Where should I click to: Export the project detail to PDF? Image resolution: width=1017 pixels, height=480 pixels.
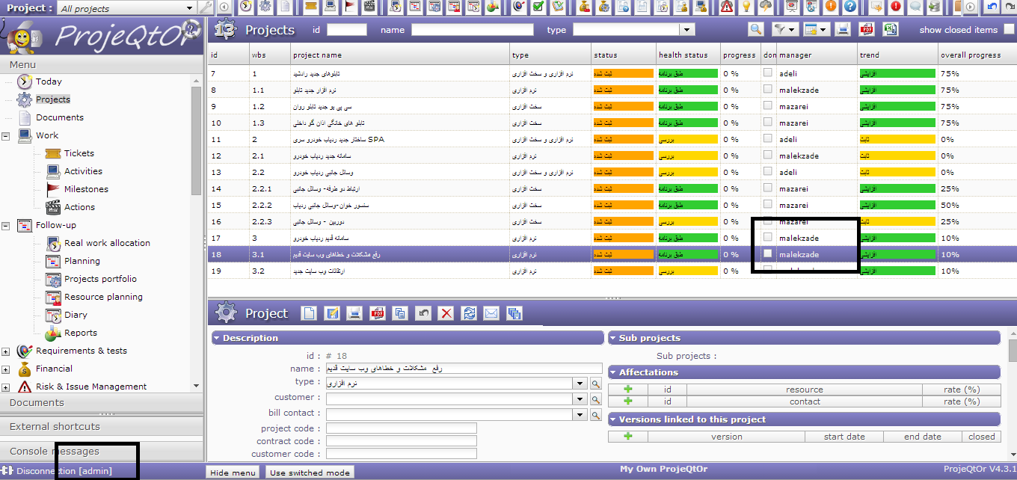(x=378, y=313)
